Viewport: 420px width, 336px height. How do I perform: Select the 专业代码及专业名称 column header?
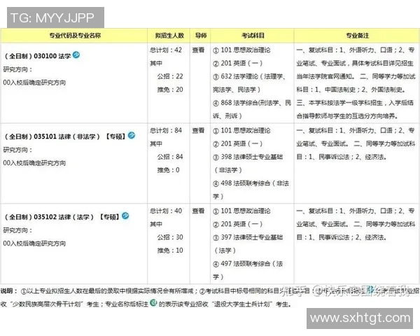[75, 36]
